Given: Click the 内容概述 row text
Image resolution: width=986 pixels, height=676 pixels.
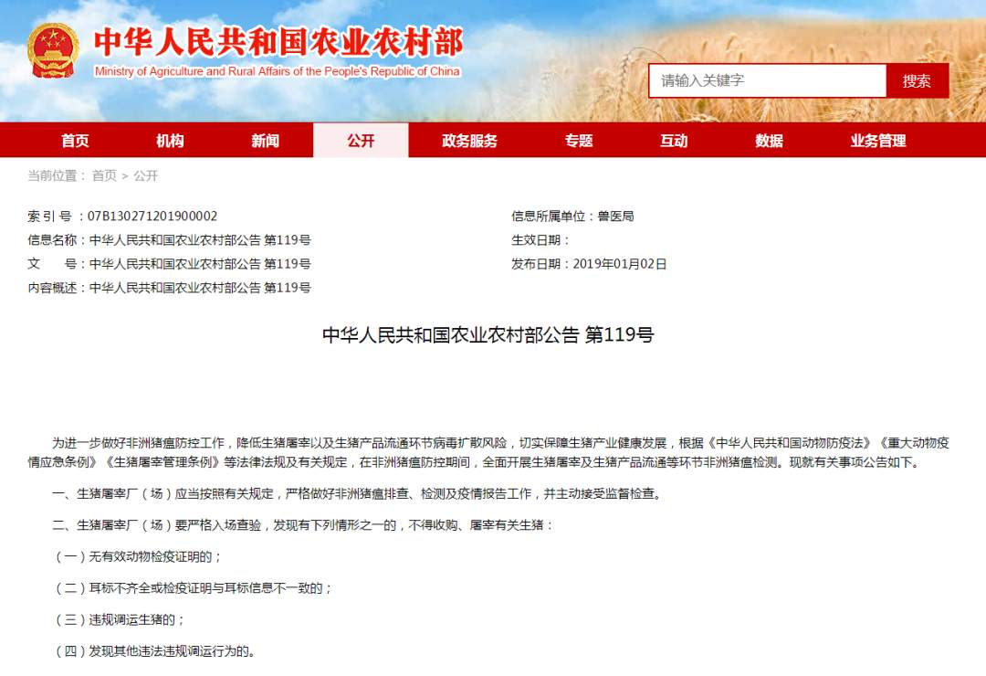Looking at the screenshot, I should [169, 288].
